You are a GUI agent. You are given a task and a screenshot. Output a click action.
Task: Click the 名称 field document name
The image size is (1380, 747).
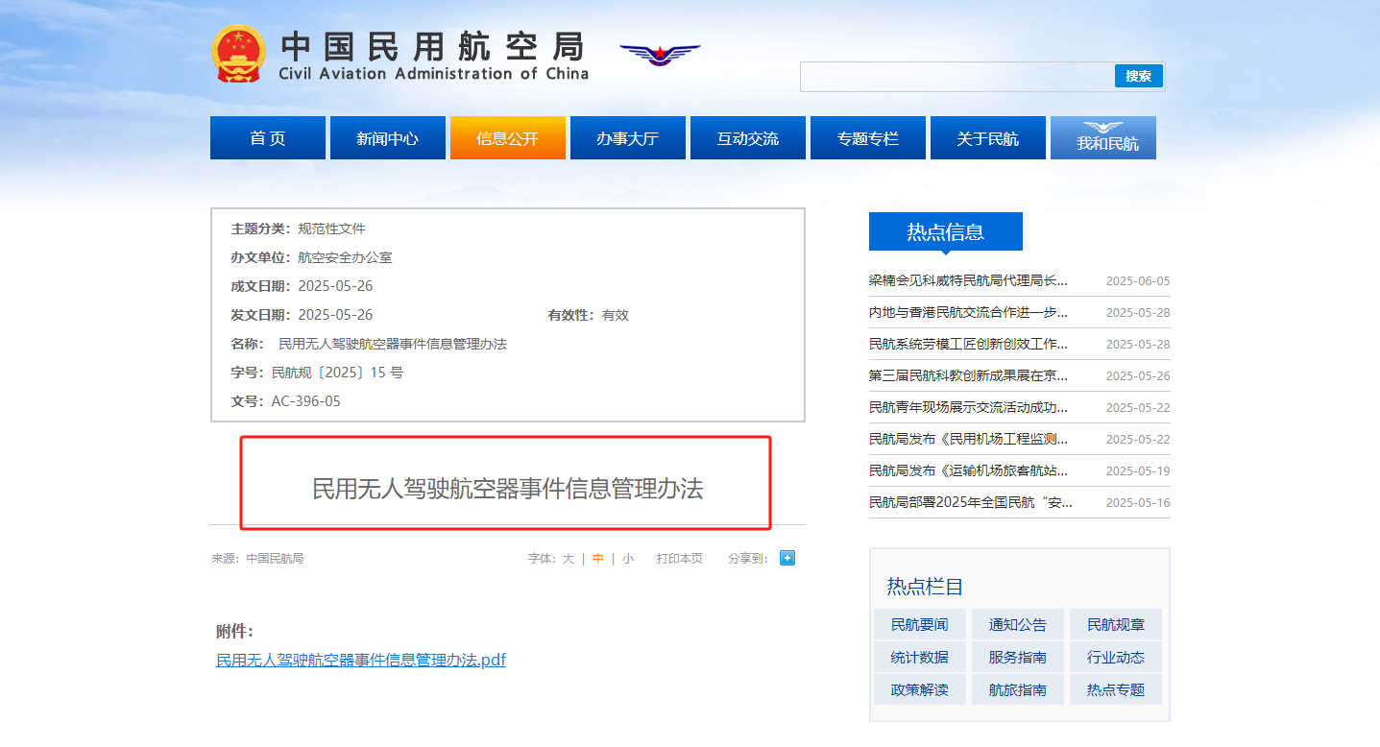point(393,344)
